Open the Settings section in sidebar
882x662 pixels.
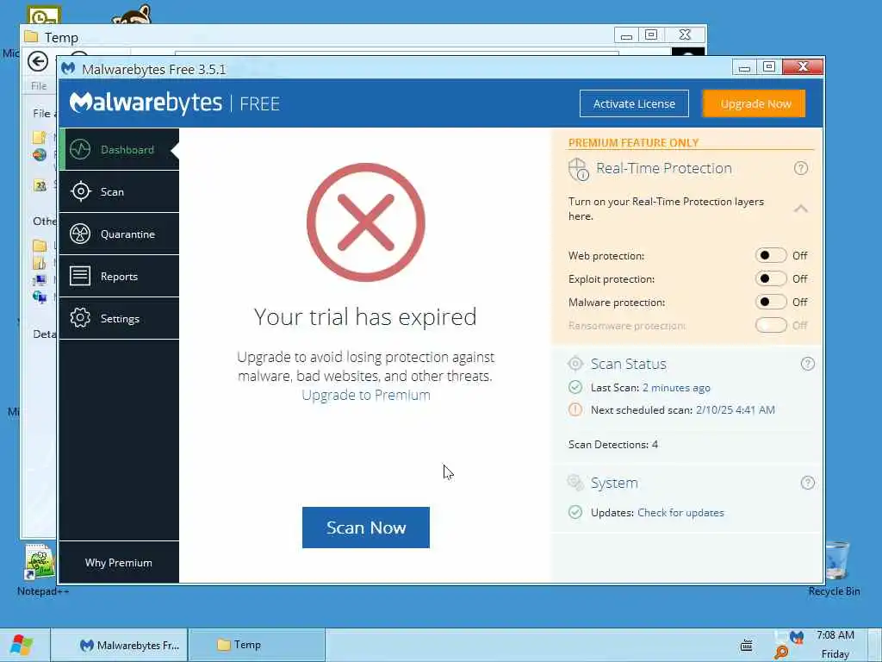[x=119, y=318]
